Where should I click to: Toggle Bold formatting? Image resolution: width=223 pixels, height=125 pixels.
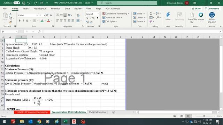tap(20, 21)
